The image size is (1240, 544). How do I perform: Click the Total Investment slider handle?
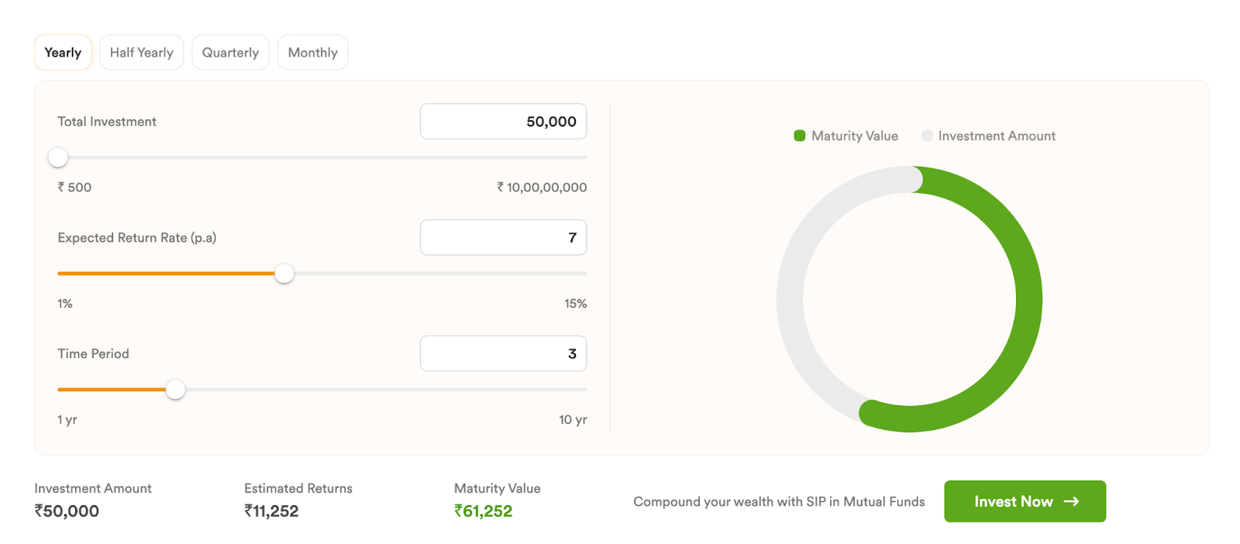[x=58, y=157]
